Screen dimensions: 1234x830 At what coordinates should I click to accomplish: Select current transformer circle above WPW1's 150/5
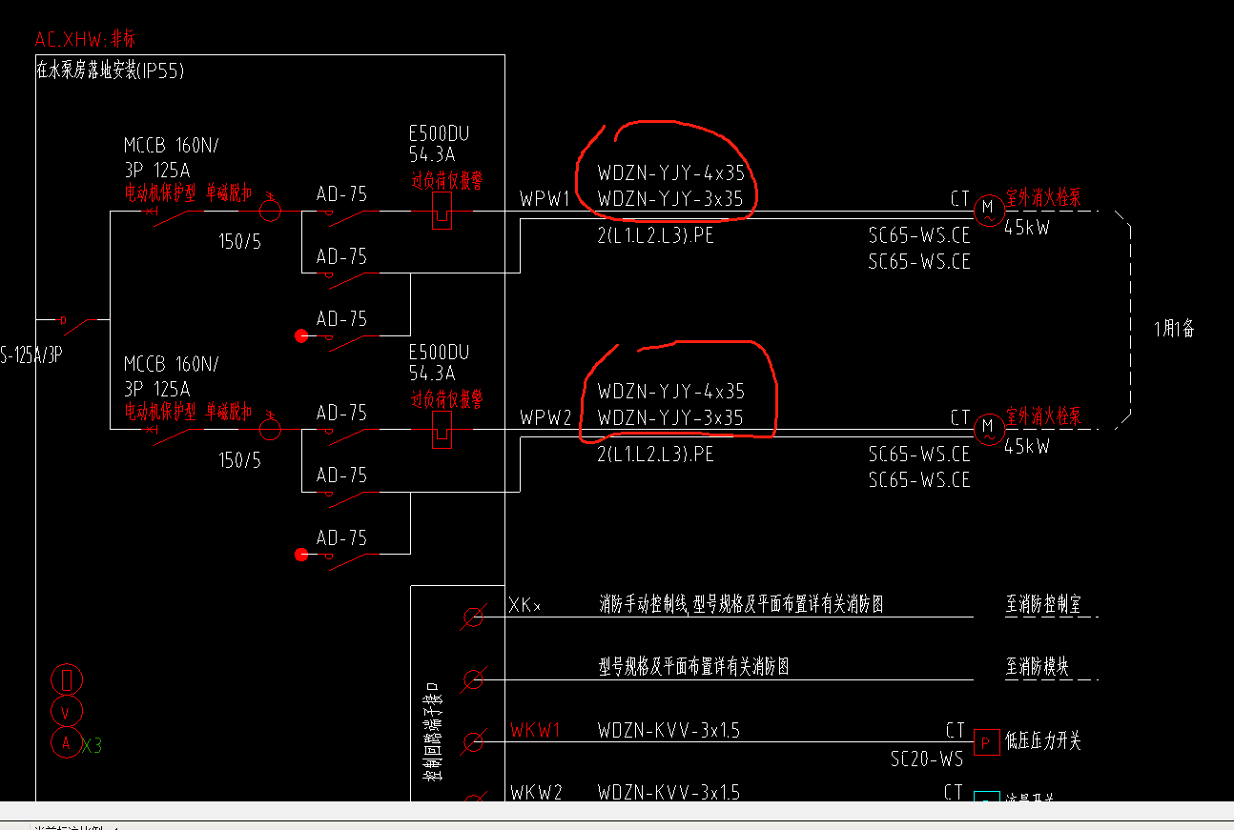point(270,211)
